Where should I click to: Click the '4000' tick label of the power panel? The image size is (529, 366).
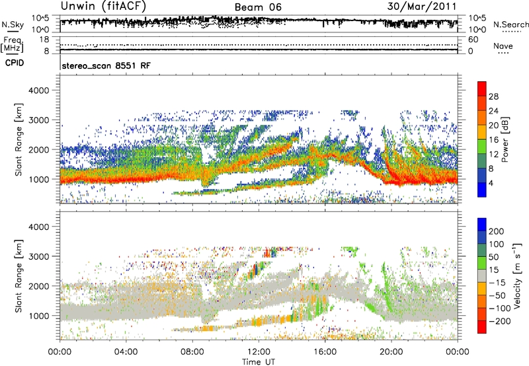tap(38, 91)
